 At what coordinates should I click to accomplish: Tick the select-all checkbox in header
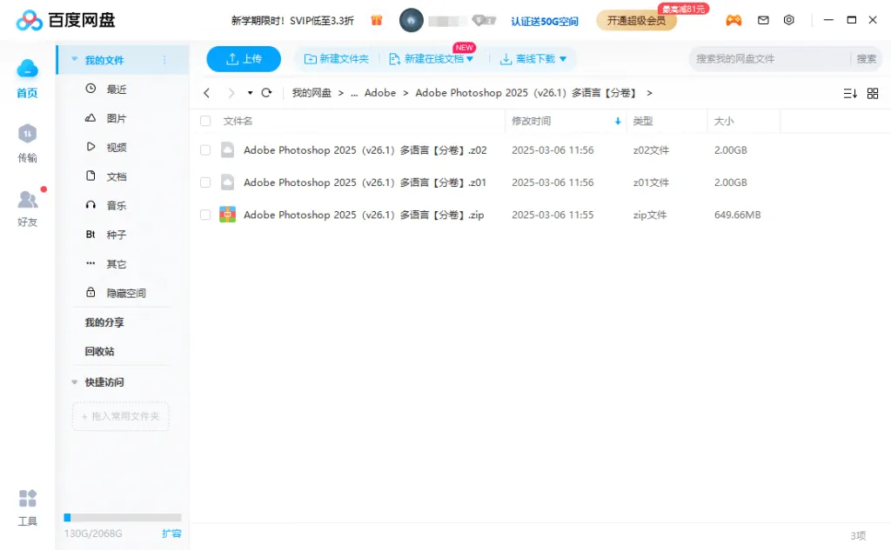pyautogui.click(x=205, y=121)
